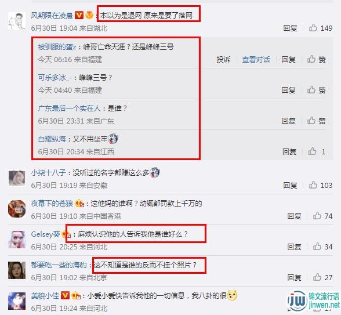341x315 pixels.
Task: Click 回复 on Gelsey葵's comment
Action: (294, 247)
